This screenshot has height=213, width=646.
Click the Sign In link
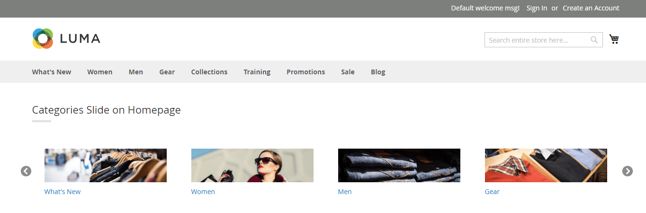537,8
